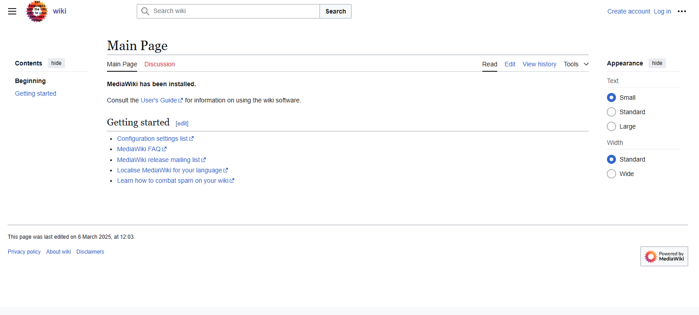
Task: Edit the Getting started section
Action: point(182,123)
